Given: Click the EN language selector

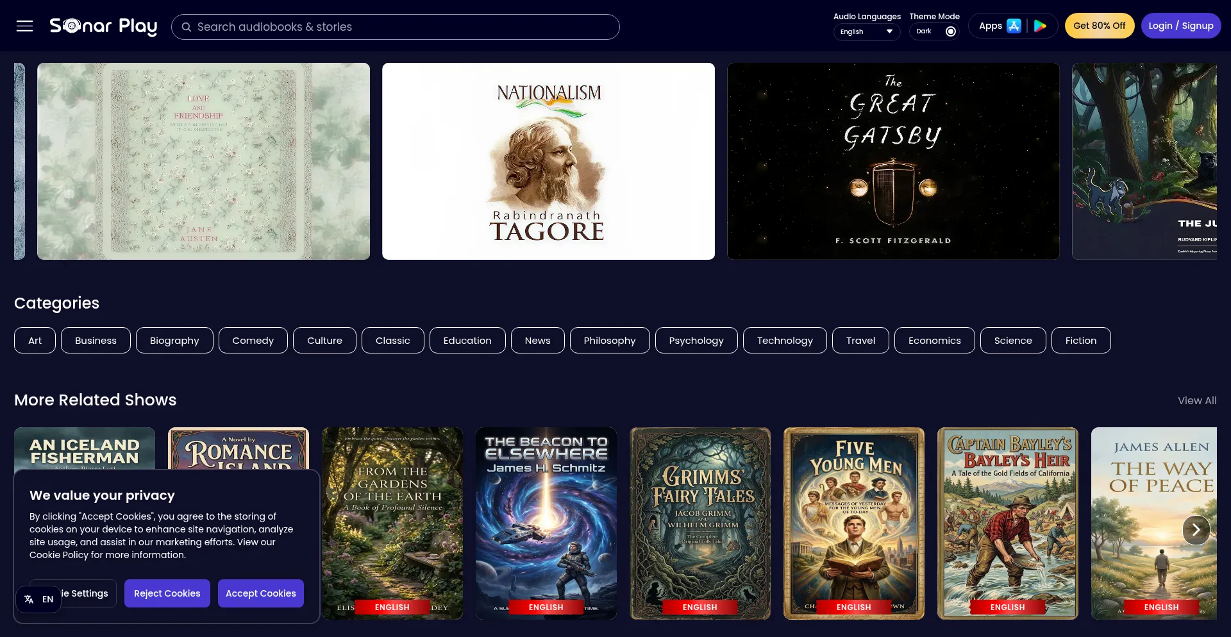Looking at the screenshot, I should coord(38,599).
